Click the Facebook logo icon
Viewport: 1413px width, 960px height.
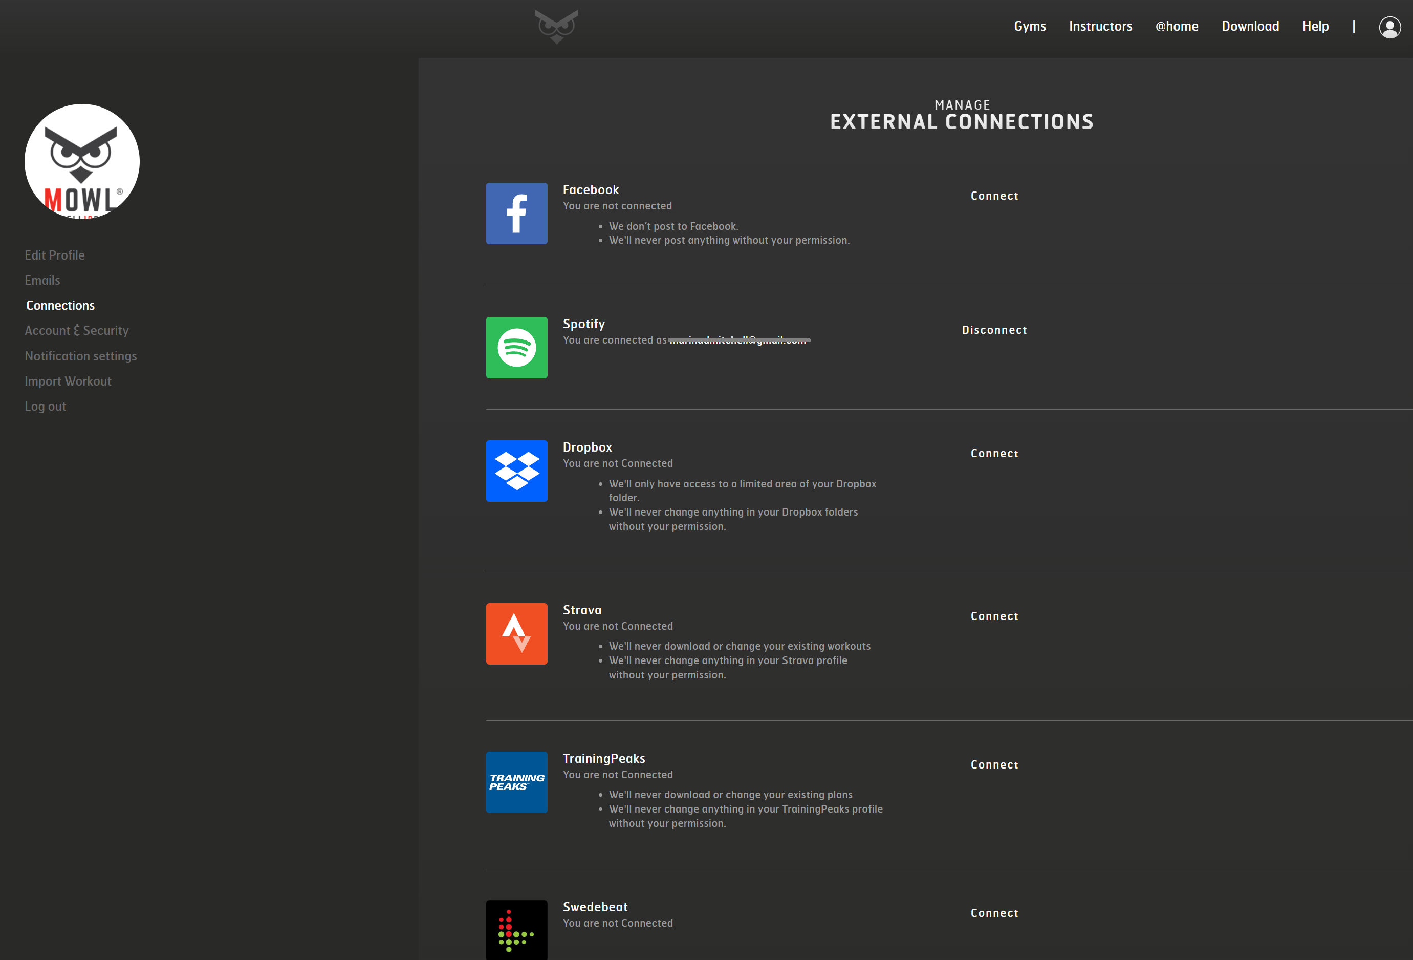tap(516, 214)
